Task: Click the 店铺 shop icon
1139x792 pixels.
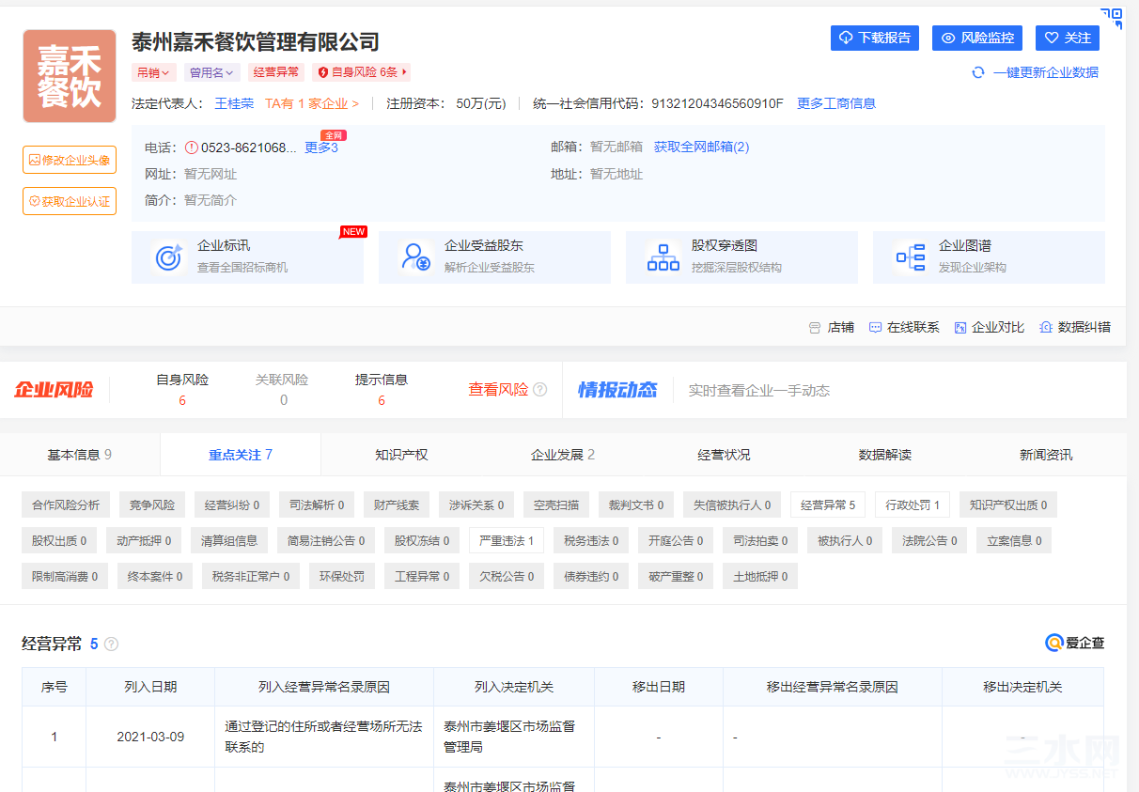Action: point(815,327)
